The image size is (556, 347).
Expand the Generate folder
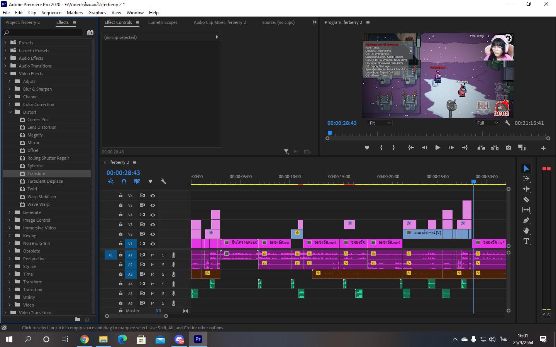pos(10,212)
